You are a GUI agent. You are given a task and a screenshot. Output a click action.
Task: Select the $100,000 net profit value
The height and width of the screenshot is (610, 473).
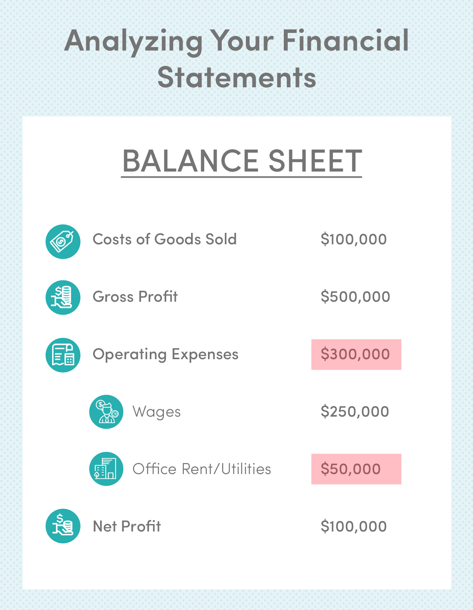[x=354, y=527]
